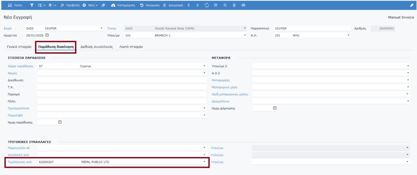Expand the Σειρά series dropdown

(x=101, y=28)
